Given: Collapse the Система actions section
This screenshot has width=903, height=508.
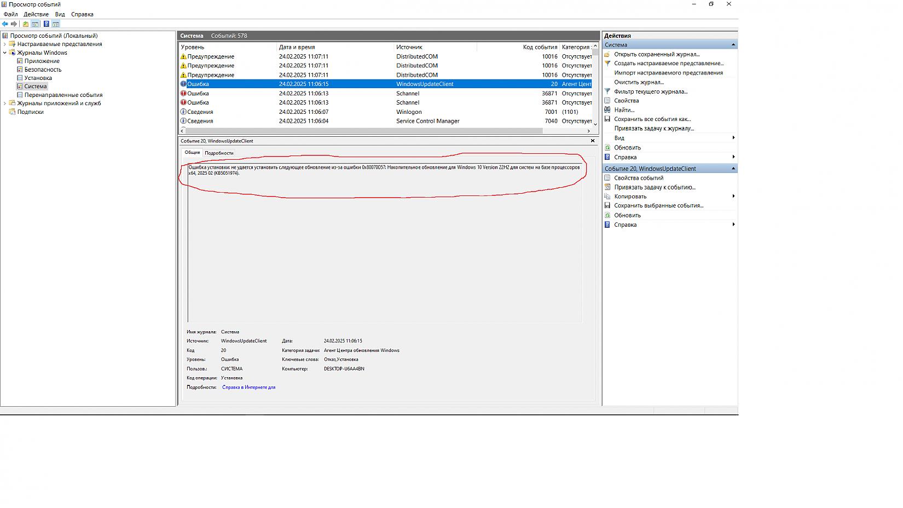Looking at the screenshot, I should tap(733, 45).
